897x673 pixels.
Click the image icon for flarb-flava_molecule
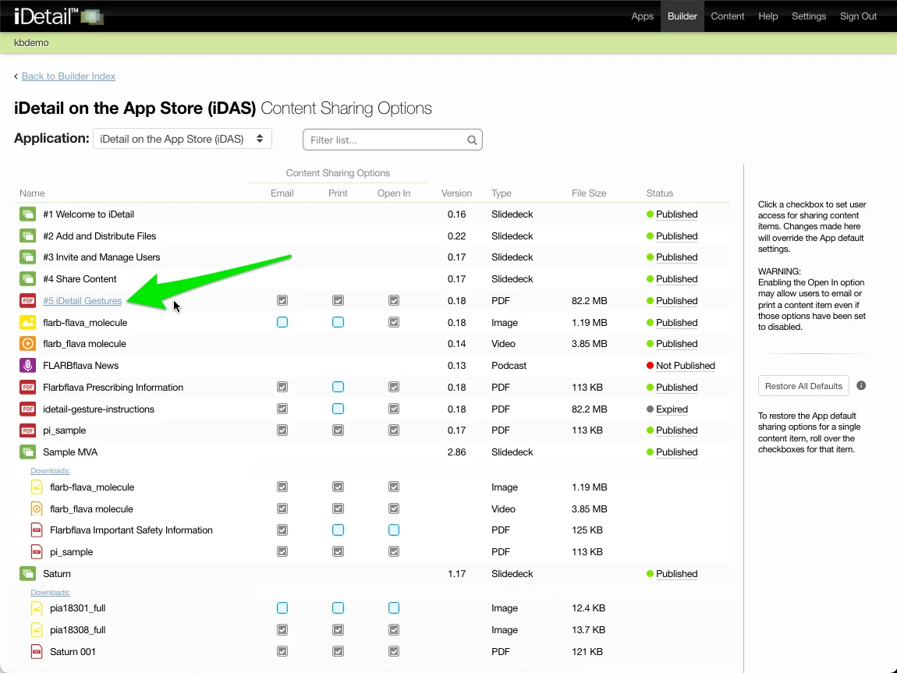point(28,323)
